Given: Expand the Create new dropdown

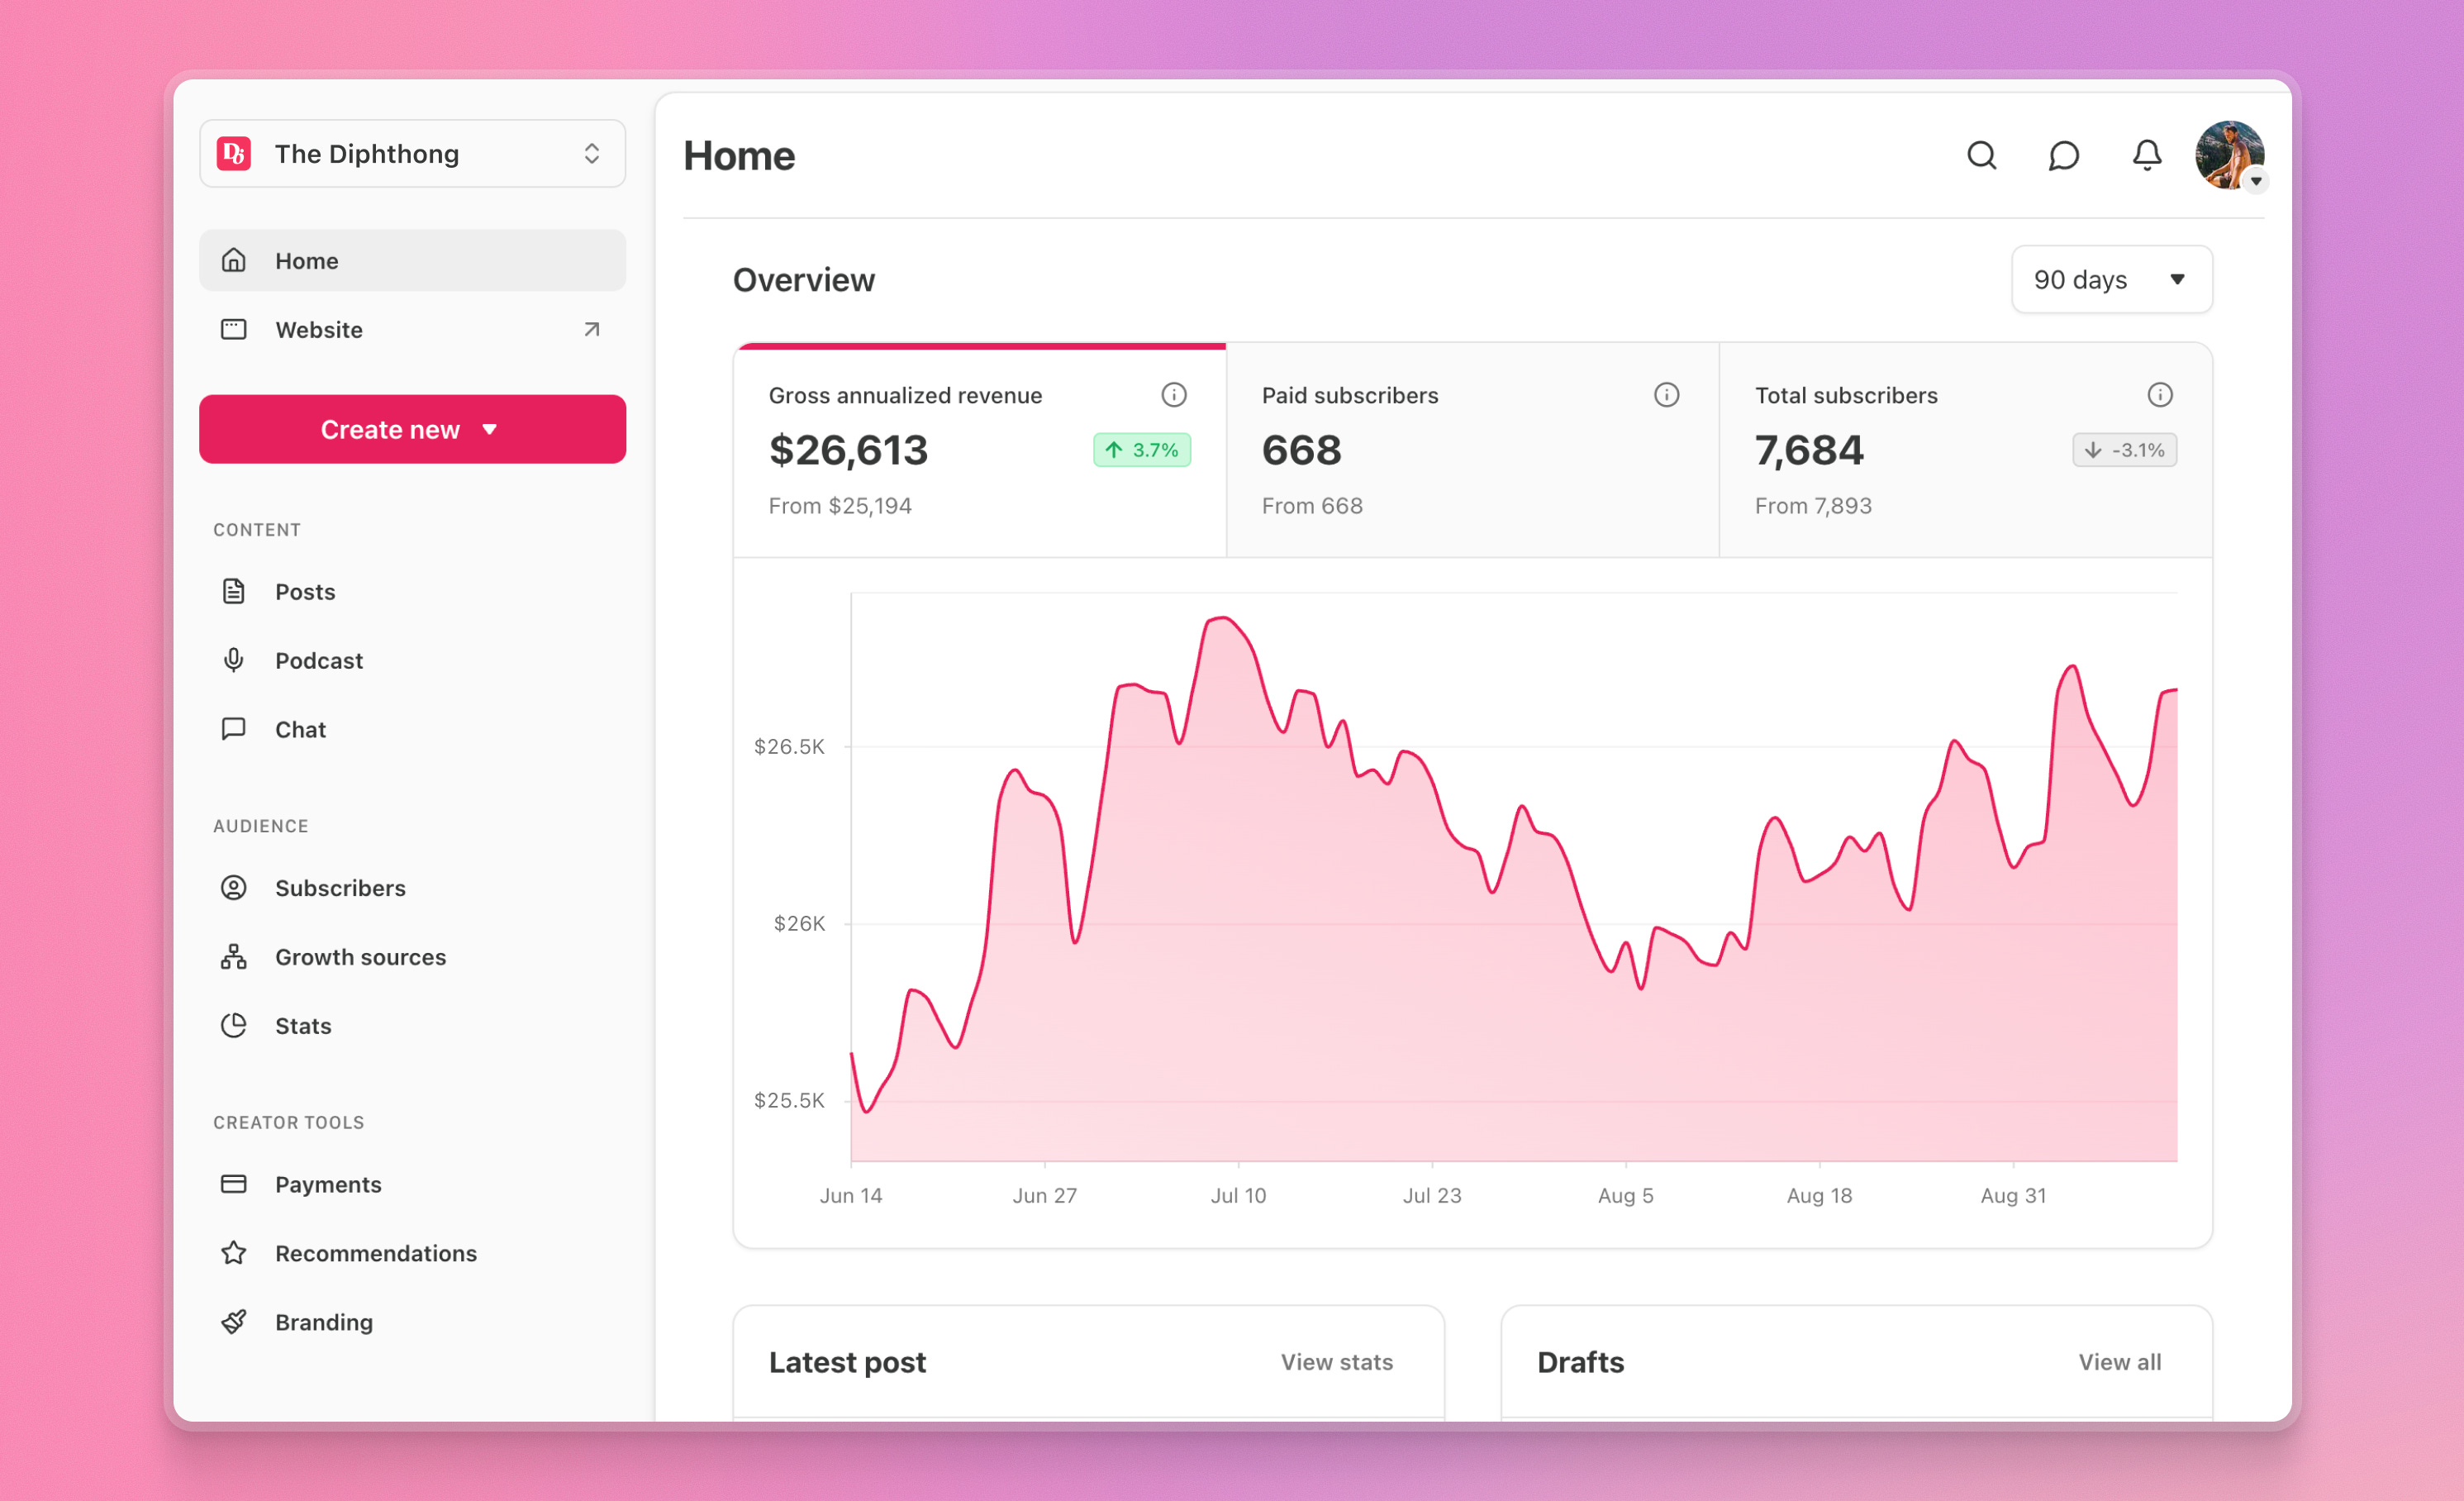Looking at the screenshot, I should coord(412,429).
